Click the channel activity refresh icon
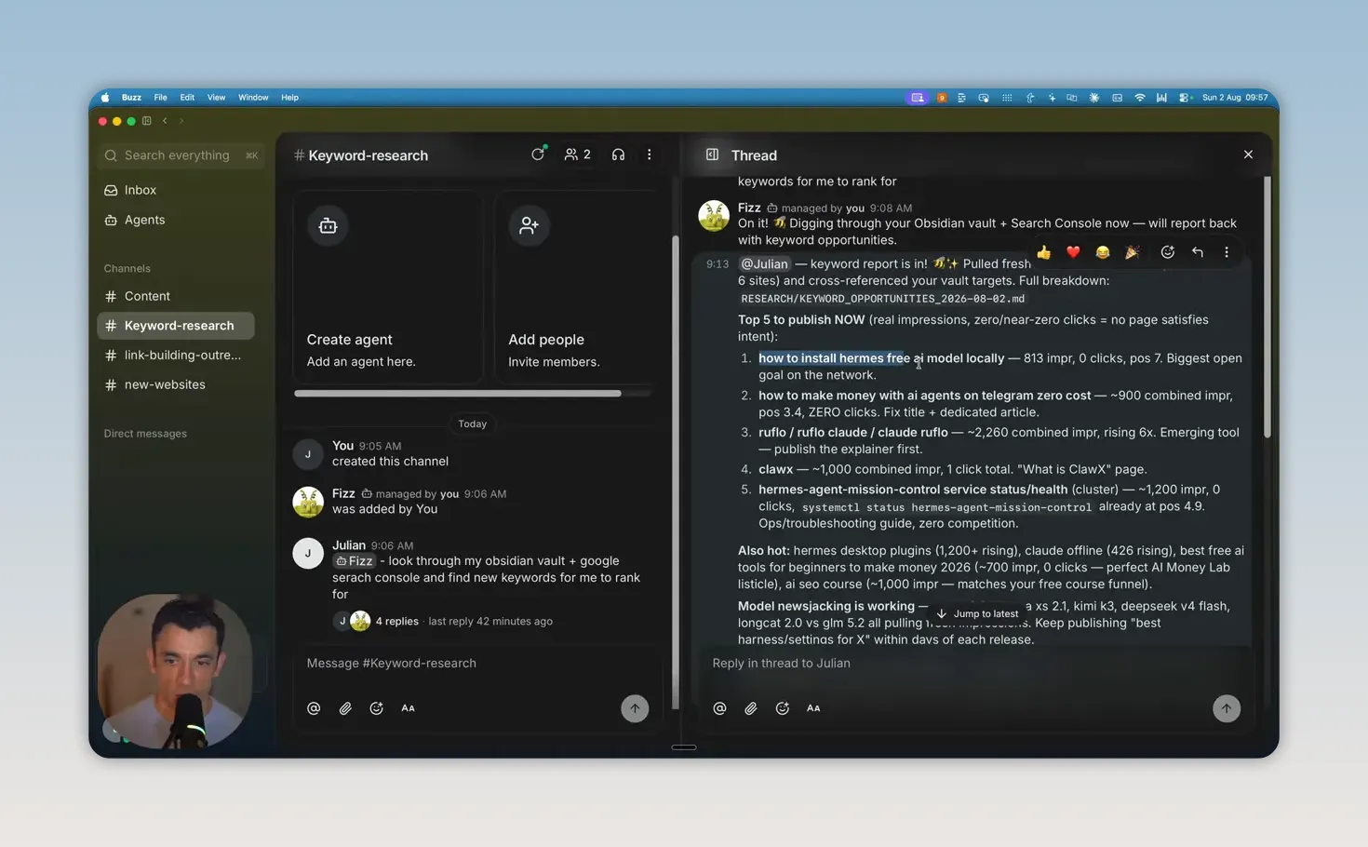Image resolution: width=1368 pixels, height=847 pixels. (538, 155)
